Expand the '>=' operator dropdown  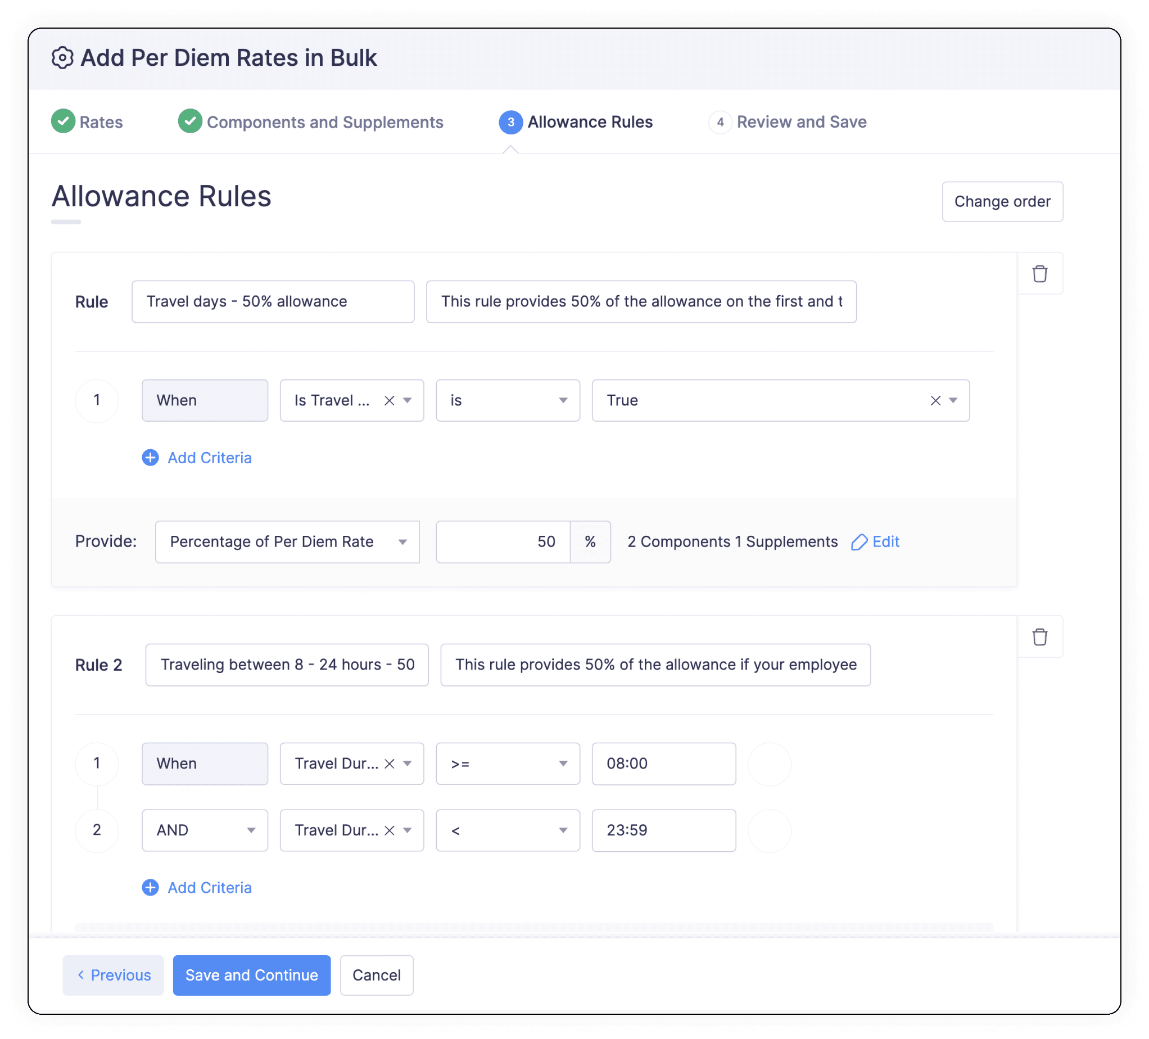click(507, 764)
